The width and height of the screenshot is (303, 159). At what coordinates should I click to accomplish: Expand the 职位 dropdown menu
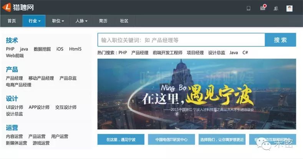[x=58, y=21]
